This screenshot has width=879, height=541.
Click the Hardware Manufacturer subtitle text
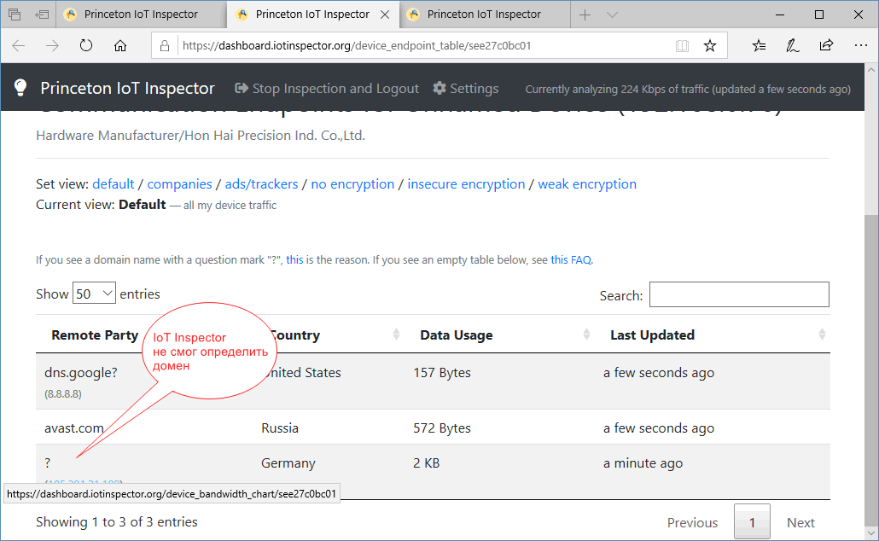coord(201,136)
